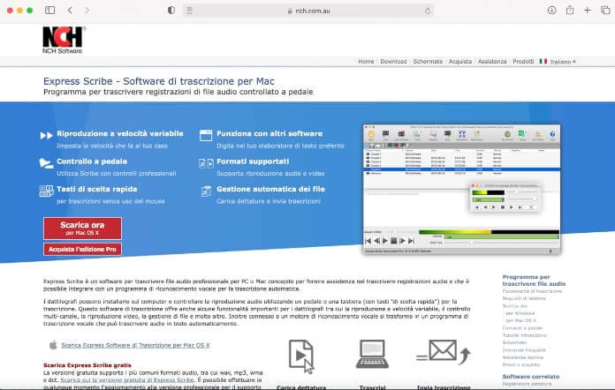
Task: Open the privacy shield report icon
Action: tap(171, 11)
